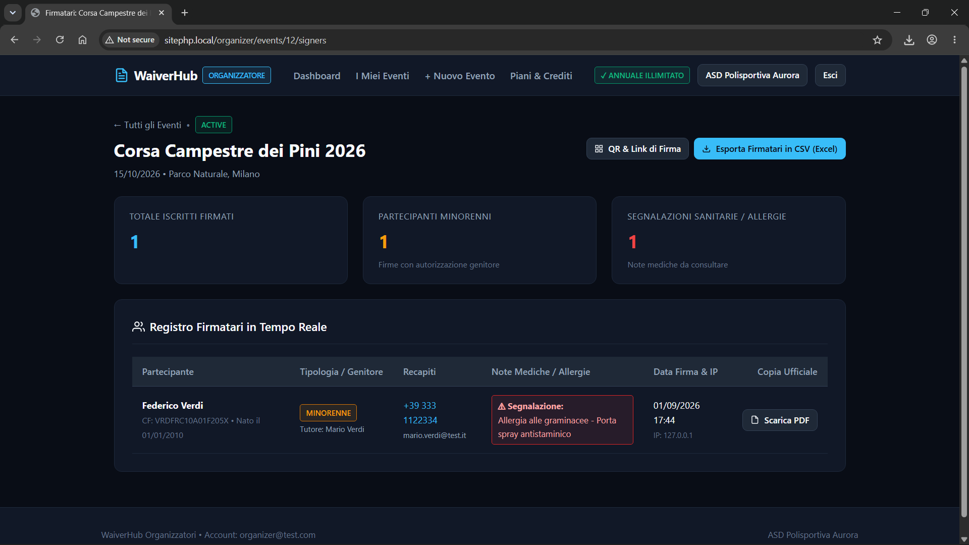Log out with the Esci button
This screenshot has height=545, width=969.
coord(830,75)
